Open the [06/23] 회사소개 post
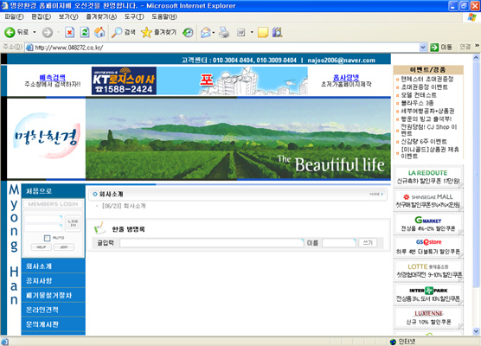 click(124, 206)
